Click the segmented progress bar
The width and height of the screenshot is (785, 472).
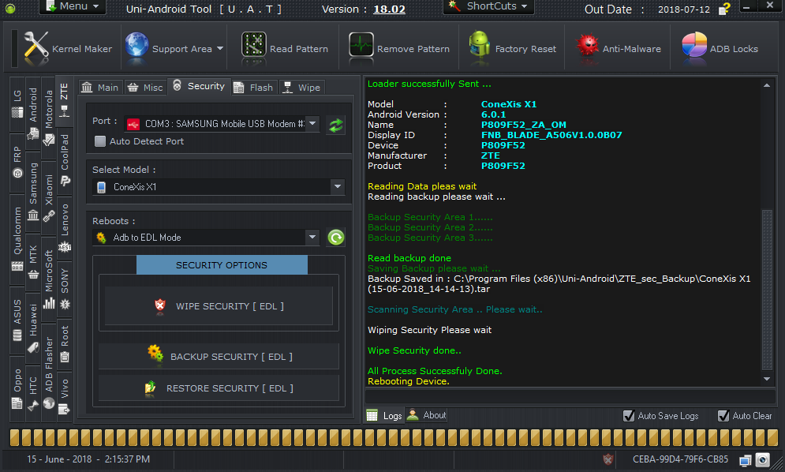pos(394,437)
